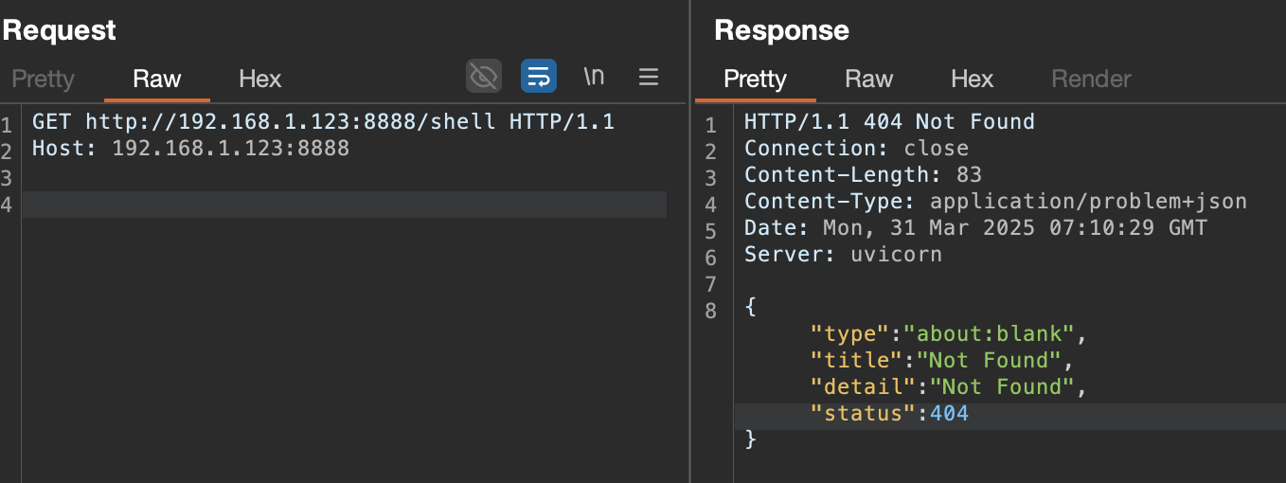Screen dimensions: 1286x483
Task: Click the GET request line text
Action: (x=324, y=121)
